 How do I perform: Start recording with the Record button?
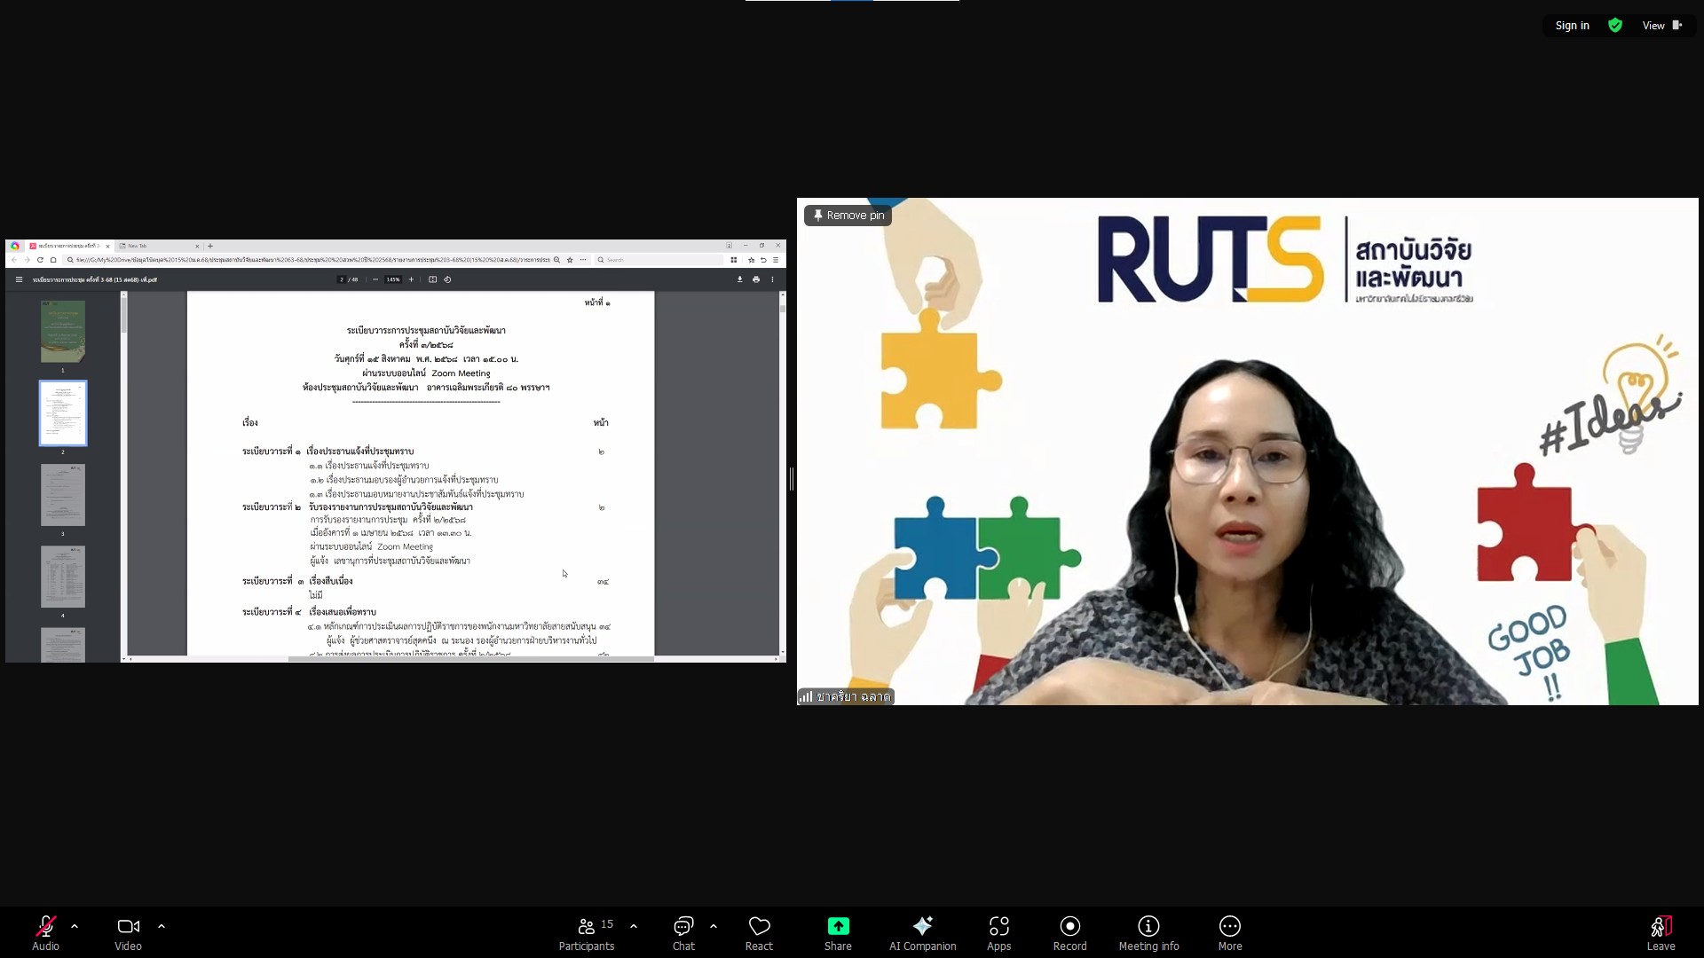point(1069,932)
